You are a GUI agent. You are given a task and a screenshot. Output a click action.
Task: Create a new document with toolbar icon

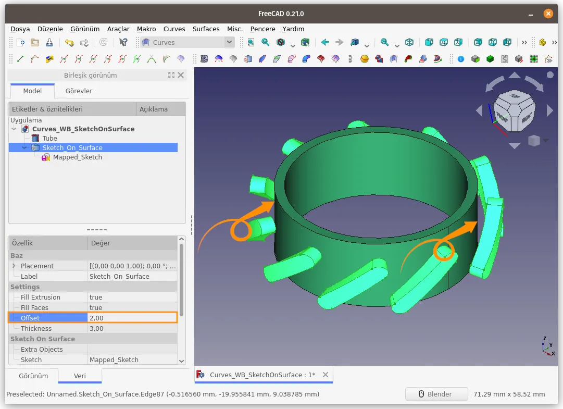point(21,42)
